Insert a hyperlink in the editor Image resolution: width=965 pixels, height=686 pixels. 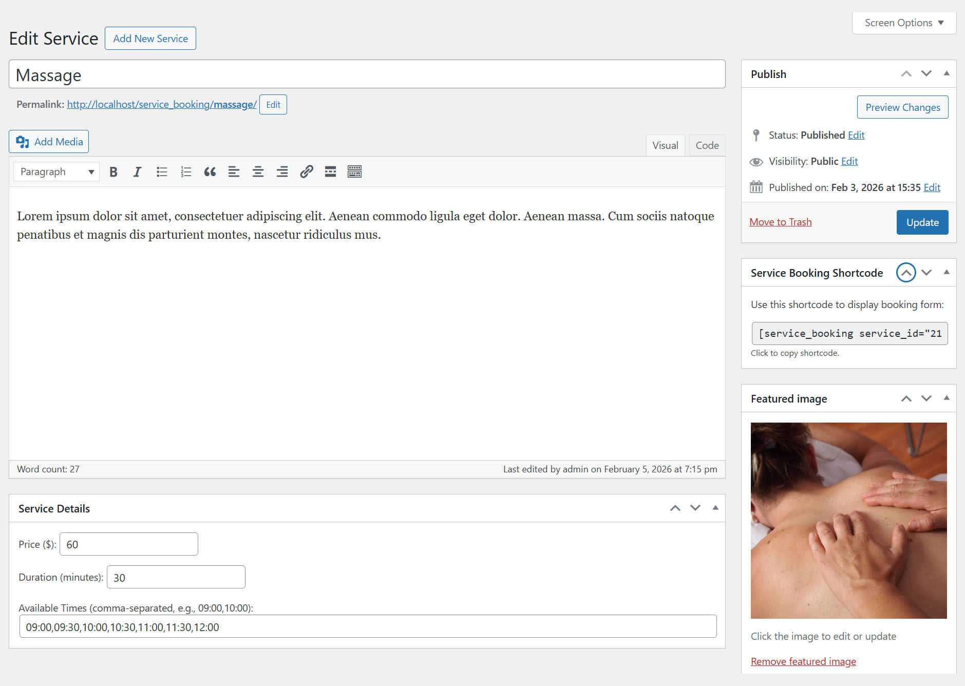pos(306,171)
